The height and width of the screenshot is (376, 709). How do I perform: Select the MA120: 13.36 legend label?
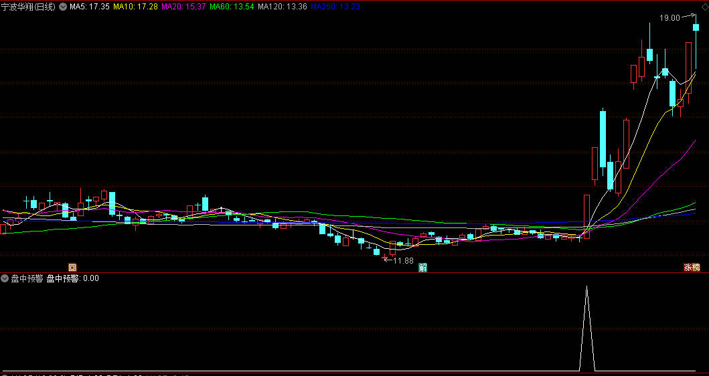coord(283,7)
